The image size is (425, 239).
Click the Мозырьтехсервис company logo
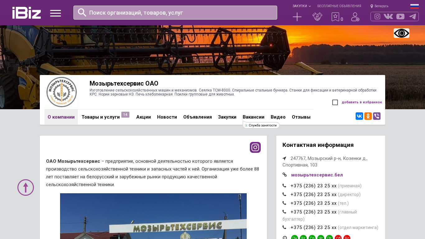[62, 92]
